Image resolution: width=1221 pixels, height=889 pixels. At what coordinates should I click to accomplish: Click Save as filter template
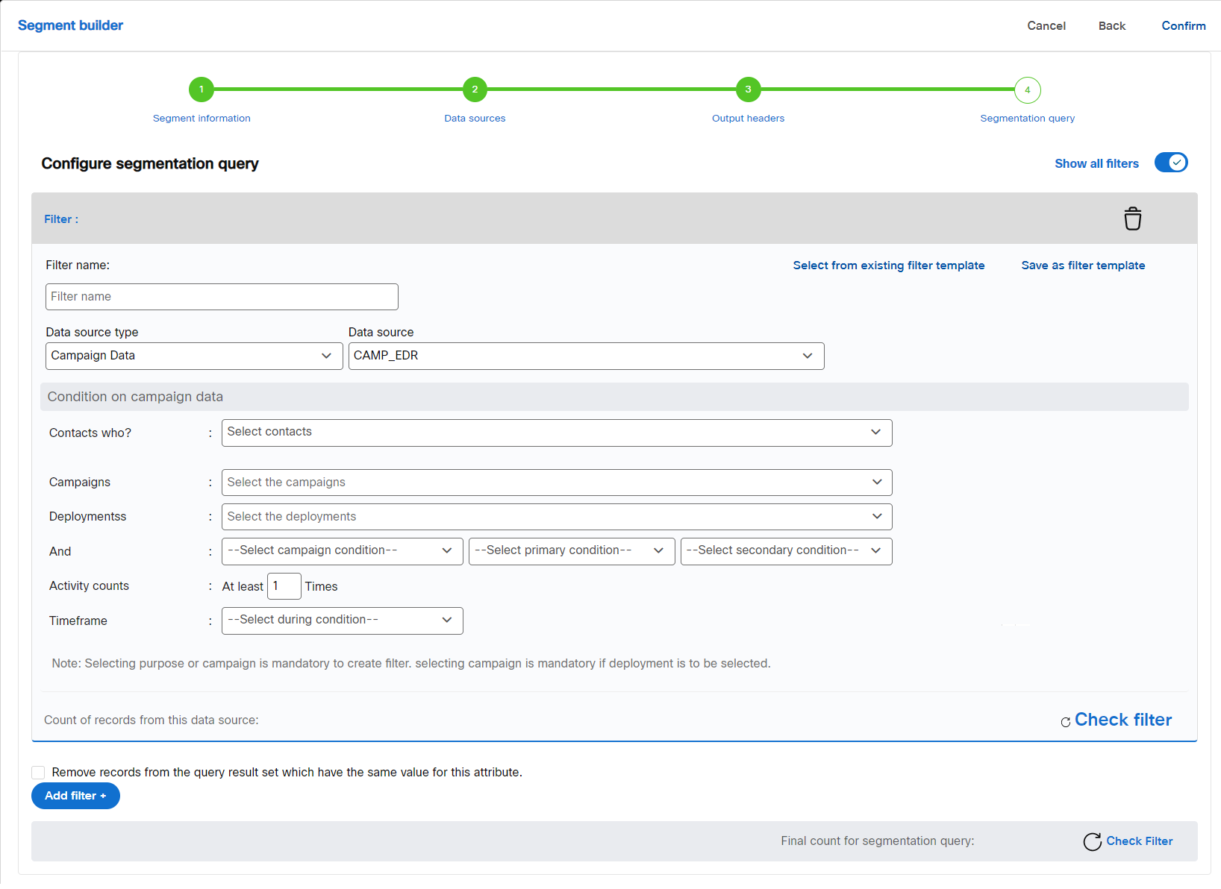tap(1083, 266)
